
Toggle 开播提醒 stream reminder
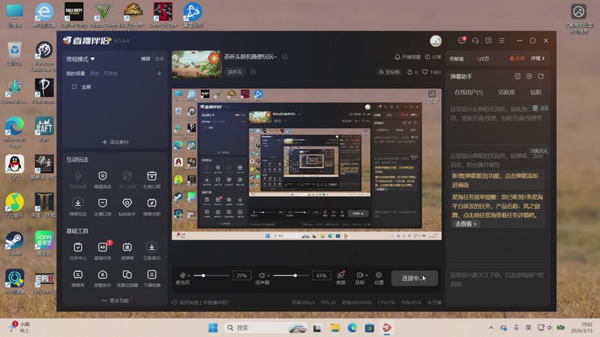tap(407, 57)
